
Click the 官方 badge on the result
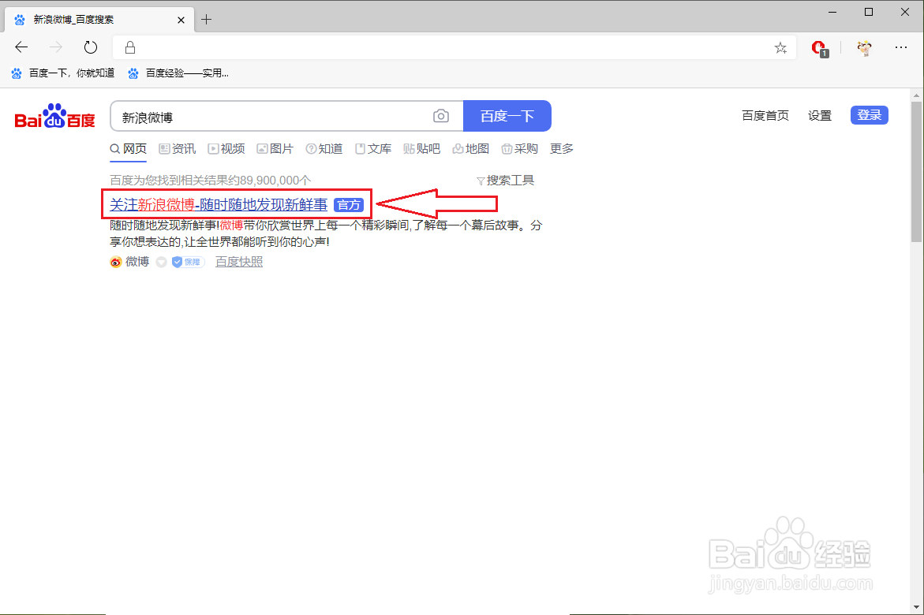[x=349, y=204]
